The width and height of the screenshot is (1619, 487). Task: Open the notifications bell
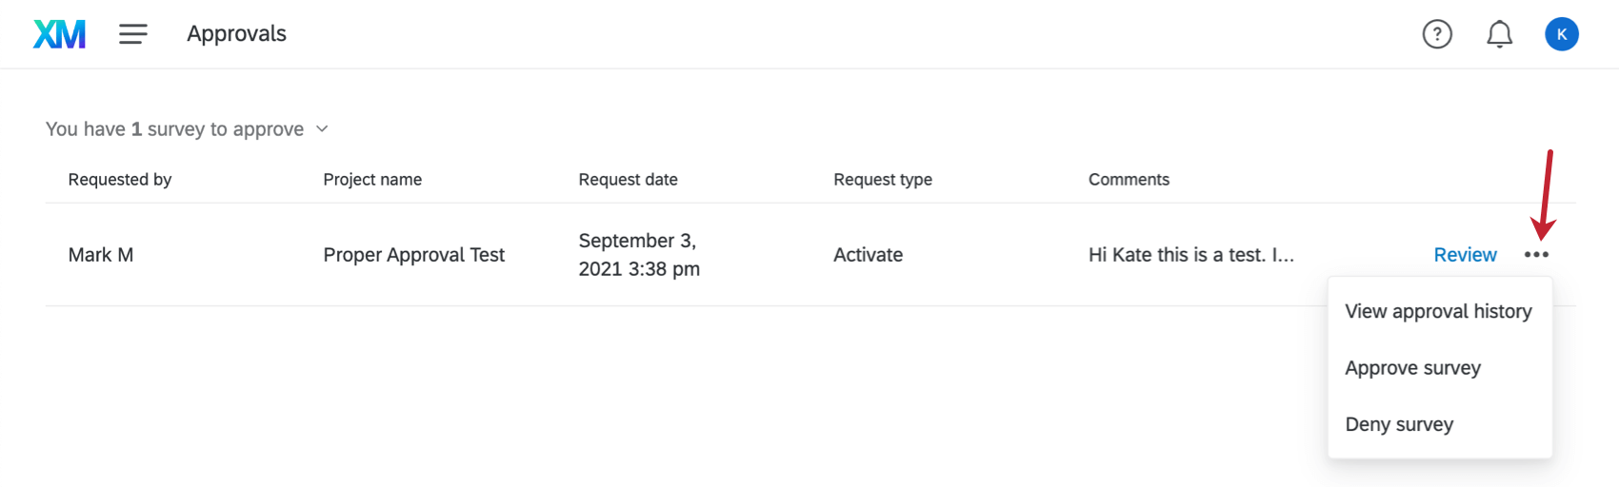coord(1499,34)
